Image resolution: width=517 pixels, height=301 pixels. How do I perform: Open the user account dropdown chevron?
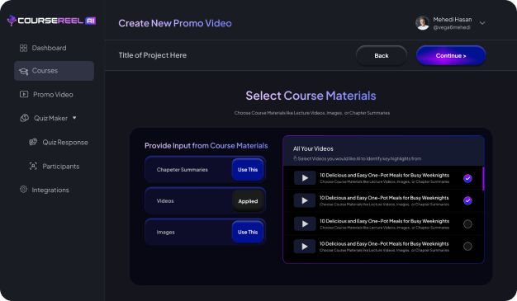pyautogui.click(x=482, y=23)
